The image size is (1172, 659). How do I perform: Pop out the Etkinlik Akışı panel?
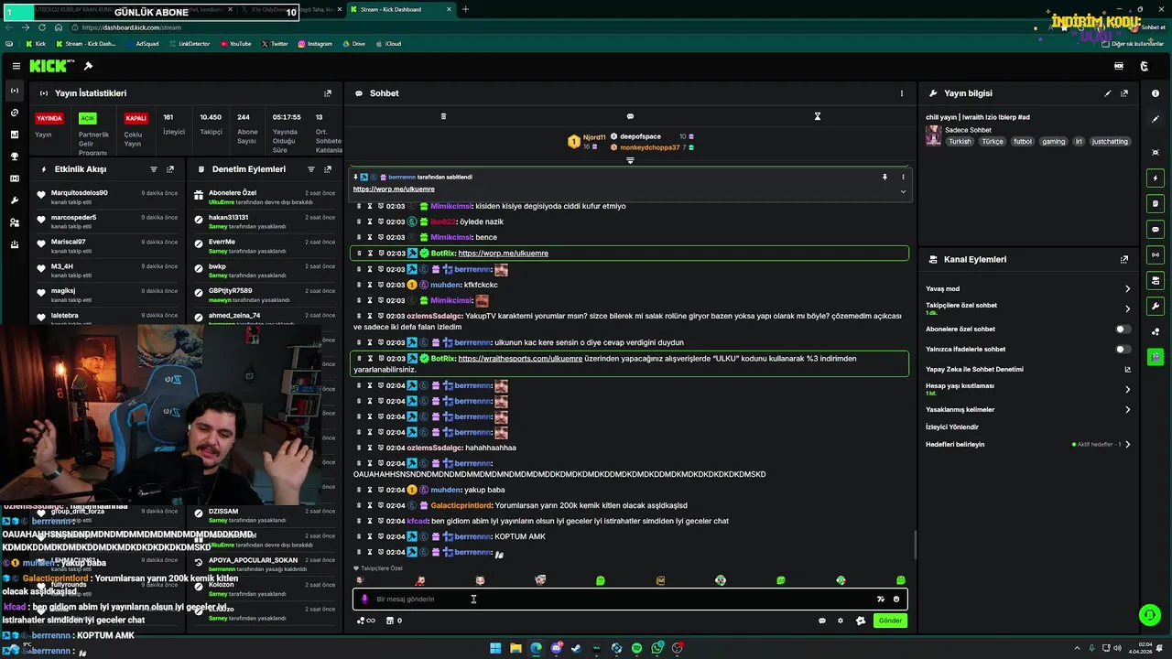[x=170, y=169]
